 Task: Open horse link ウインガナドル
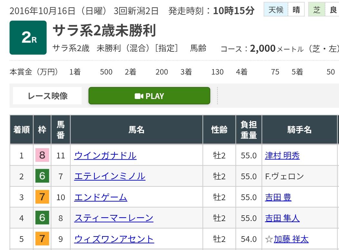(105, 156)
